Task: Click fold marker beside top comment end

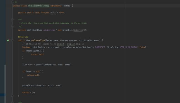Action: (12, 2)
